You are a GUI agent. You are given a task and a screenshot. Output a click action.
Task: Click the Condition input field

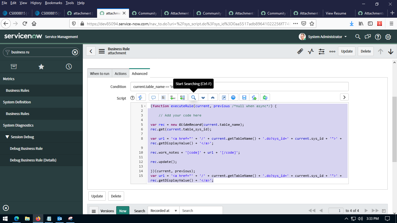pos(239,87)
